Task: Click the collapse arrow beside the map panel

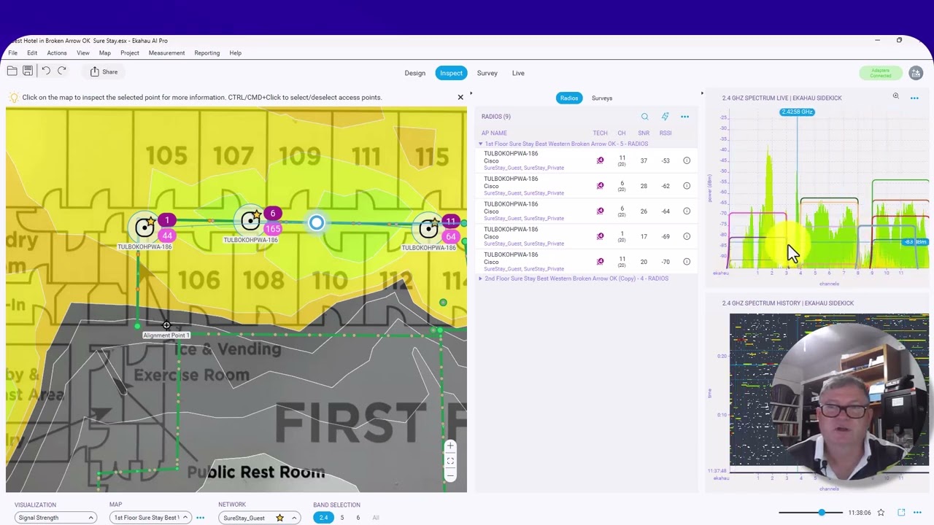Action: pyautogui.click(x=471, y=93)
